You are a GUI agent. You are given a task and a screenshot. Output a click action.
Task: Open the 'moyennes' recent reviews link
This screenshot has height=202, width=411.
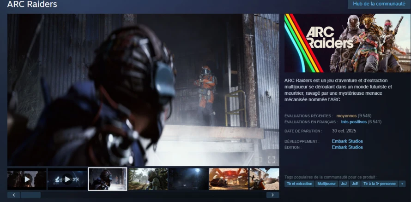[346, 116]
